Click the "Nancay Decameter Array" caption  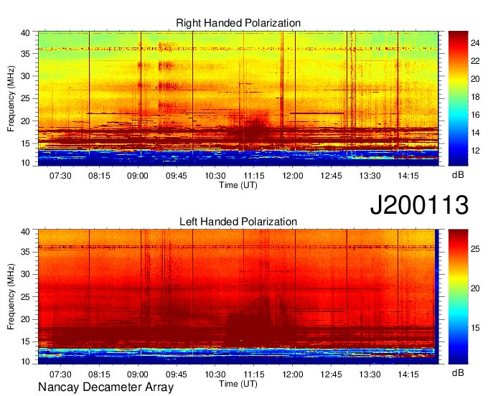(105, 387)
